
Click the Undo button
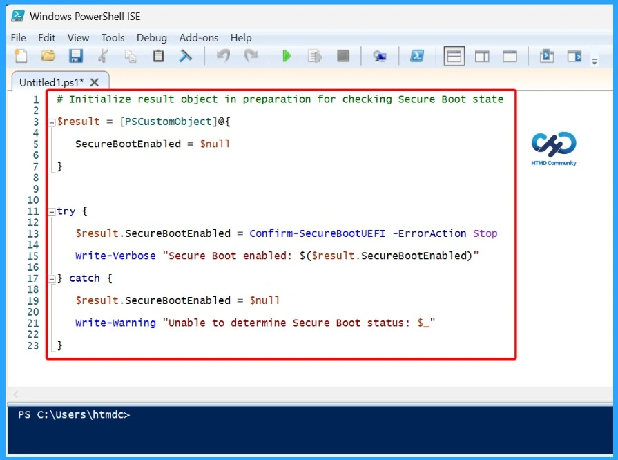point(222,56)
